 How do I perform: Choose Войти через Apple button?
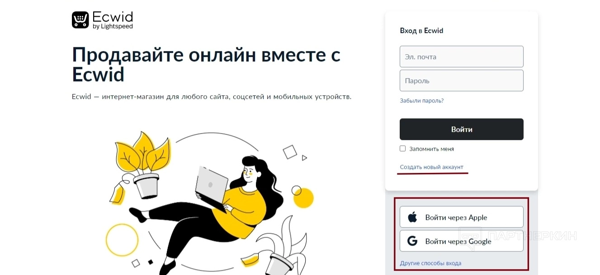click(x=462, y=217)
